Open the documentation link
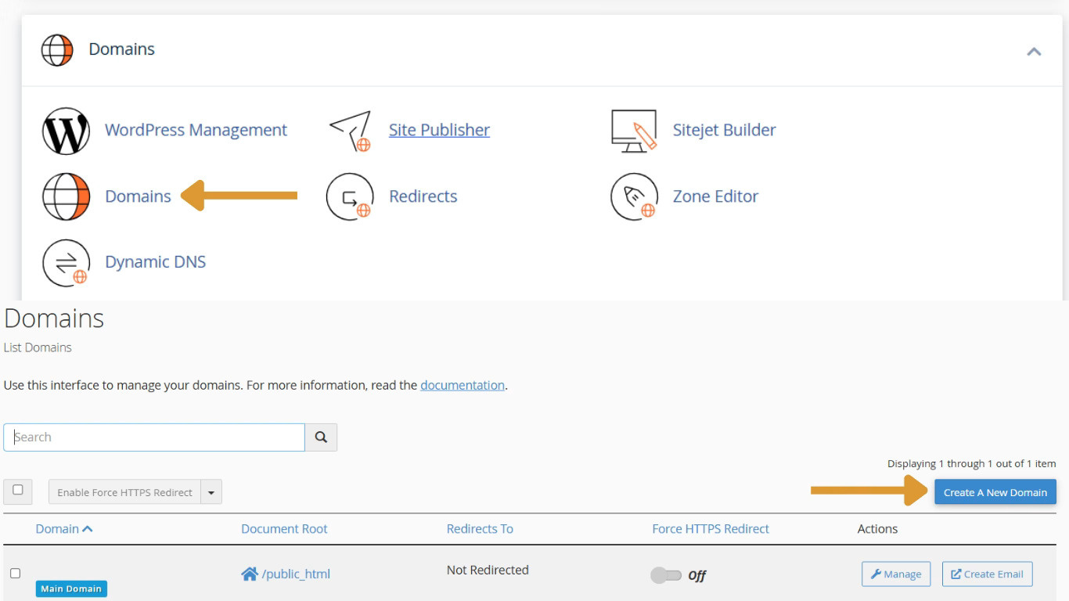1069x601 pixels. click(x=463, y=385)
